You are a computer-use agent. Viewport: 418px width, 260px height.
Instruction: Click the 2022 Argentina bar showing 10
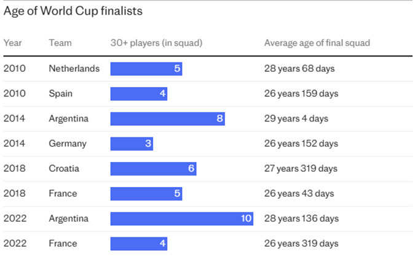[182, 218]
